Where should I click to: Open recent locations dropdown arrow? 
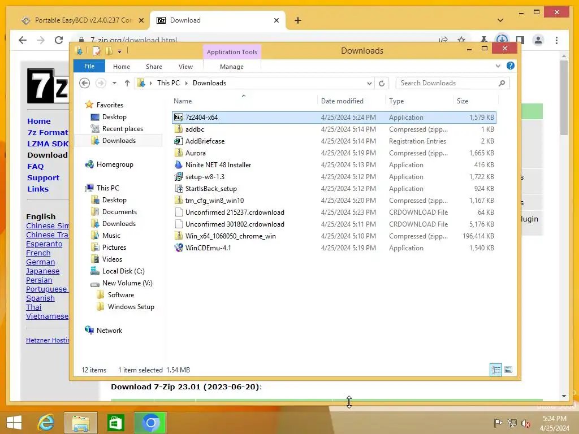click(114, 83)
